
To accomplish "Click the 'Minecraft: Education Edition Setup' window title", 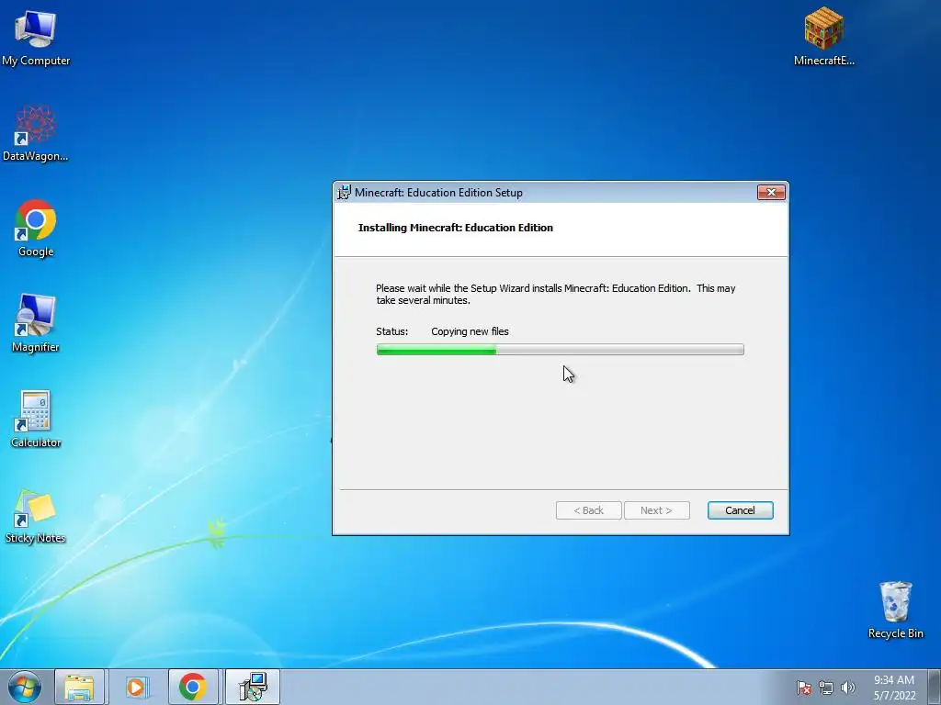I will click(x=438, y=193).
